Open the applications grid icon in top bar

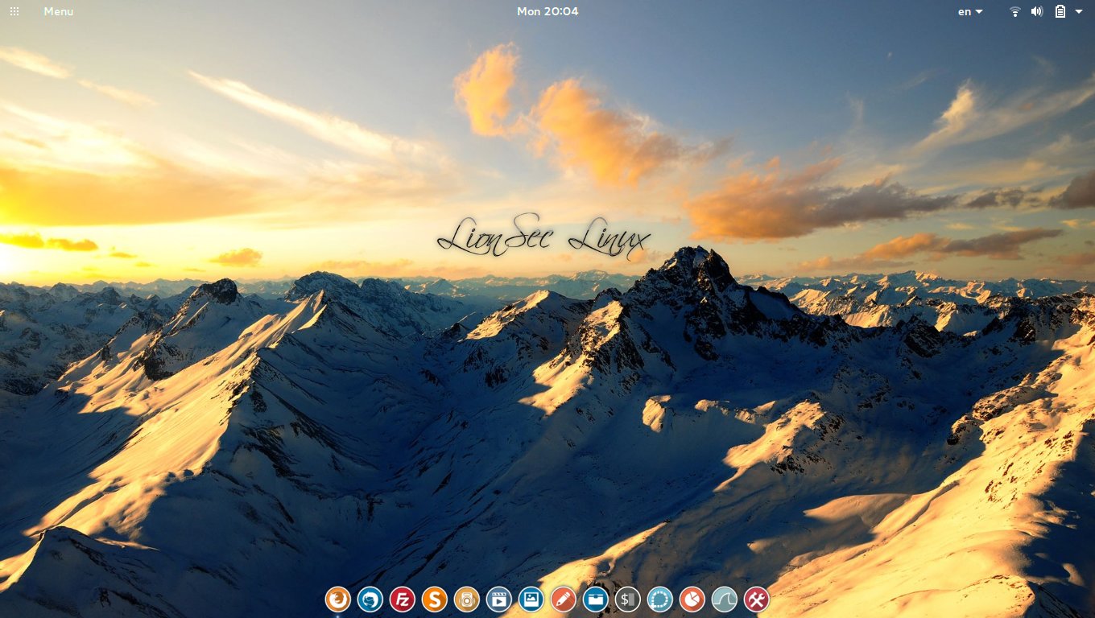14,11
